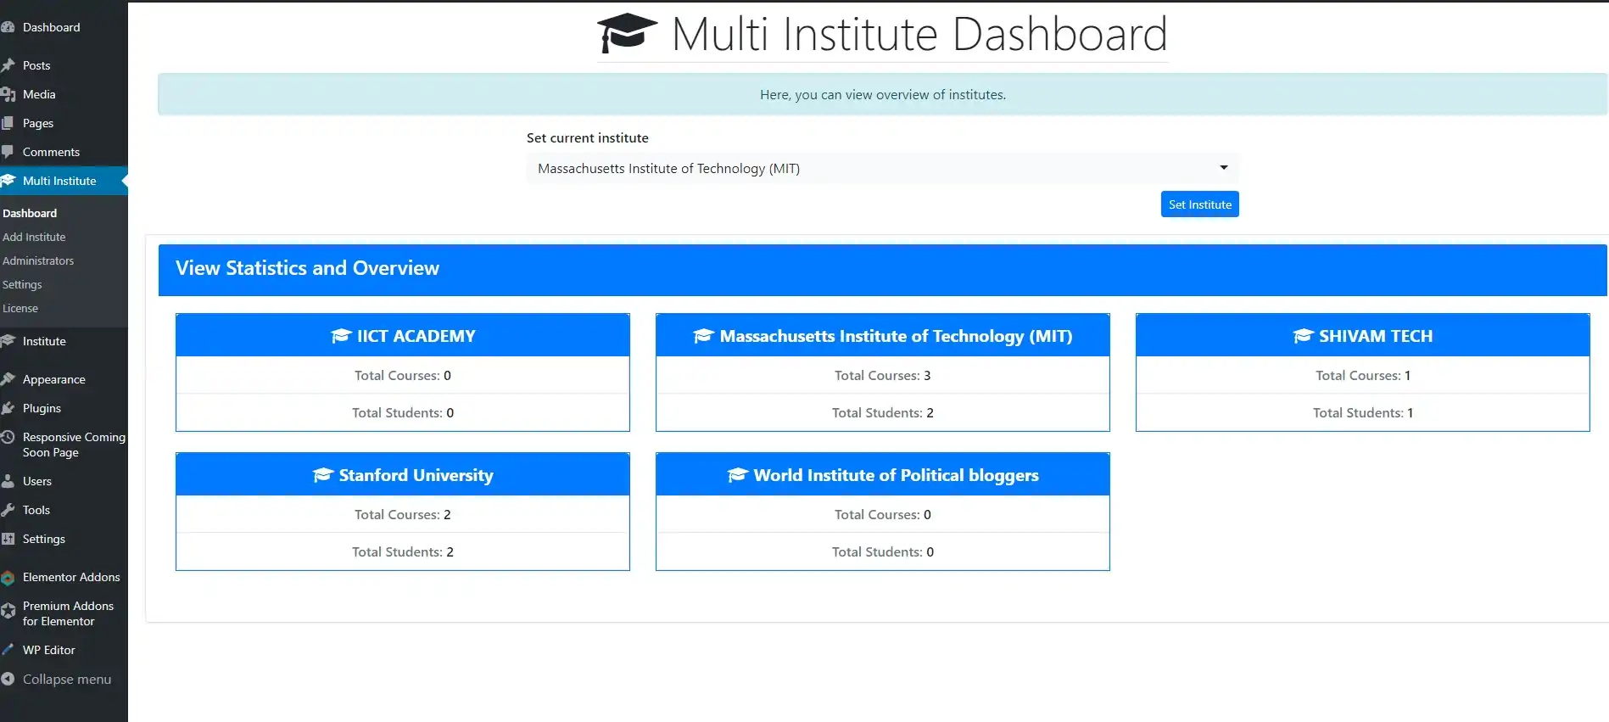Viewport: 1609px width, 722px height.
Task: Click the SHIVAM TECH card header
Action: coord(1363,336)
